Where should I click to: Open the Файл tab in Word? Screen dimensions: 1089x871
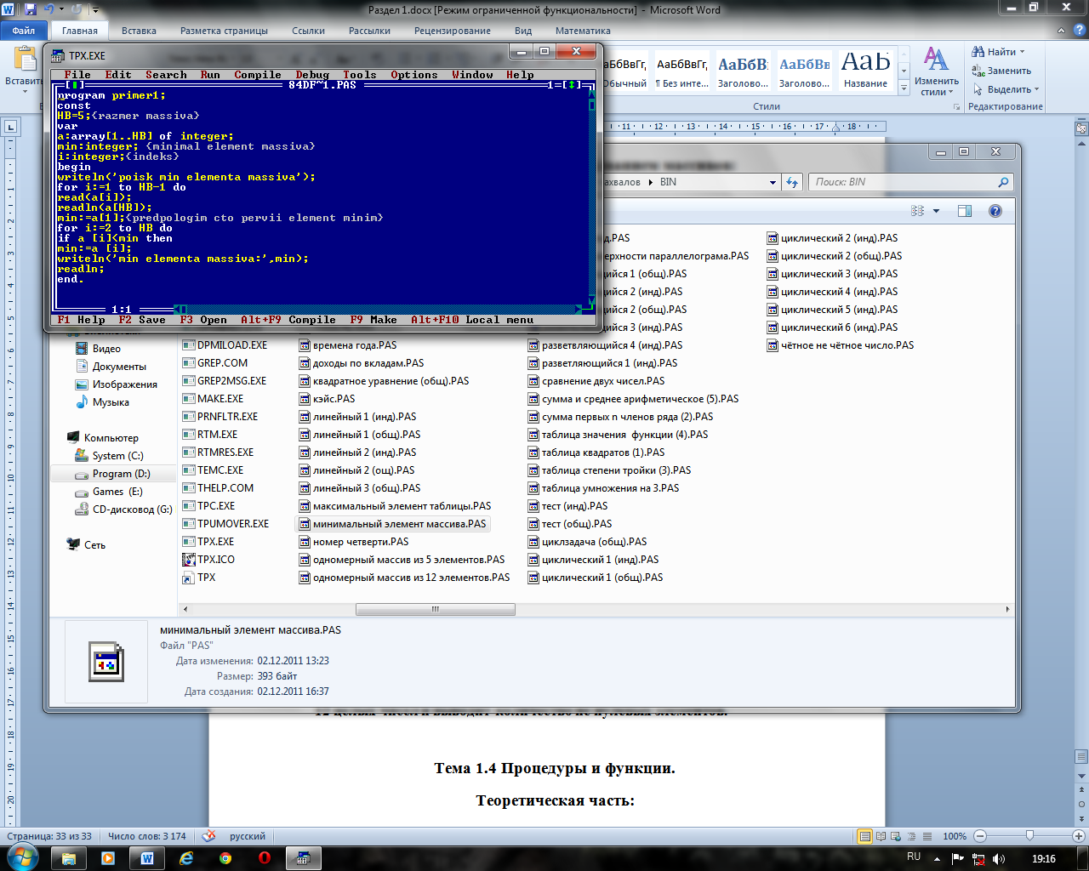pyautogui.click(x=23, y=31)
